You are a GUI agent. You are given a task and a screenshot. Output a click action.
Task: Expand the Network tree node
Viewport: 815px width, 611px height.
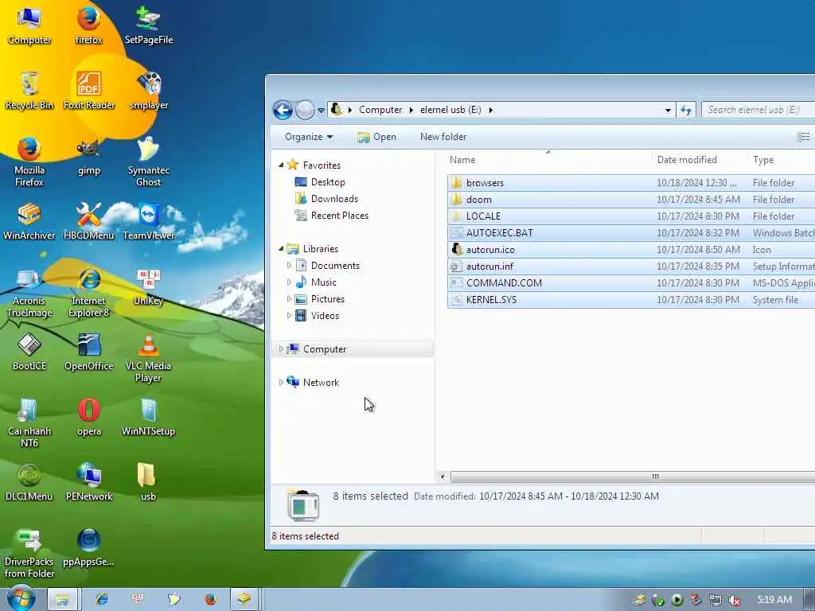coord(281,383)
